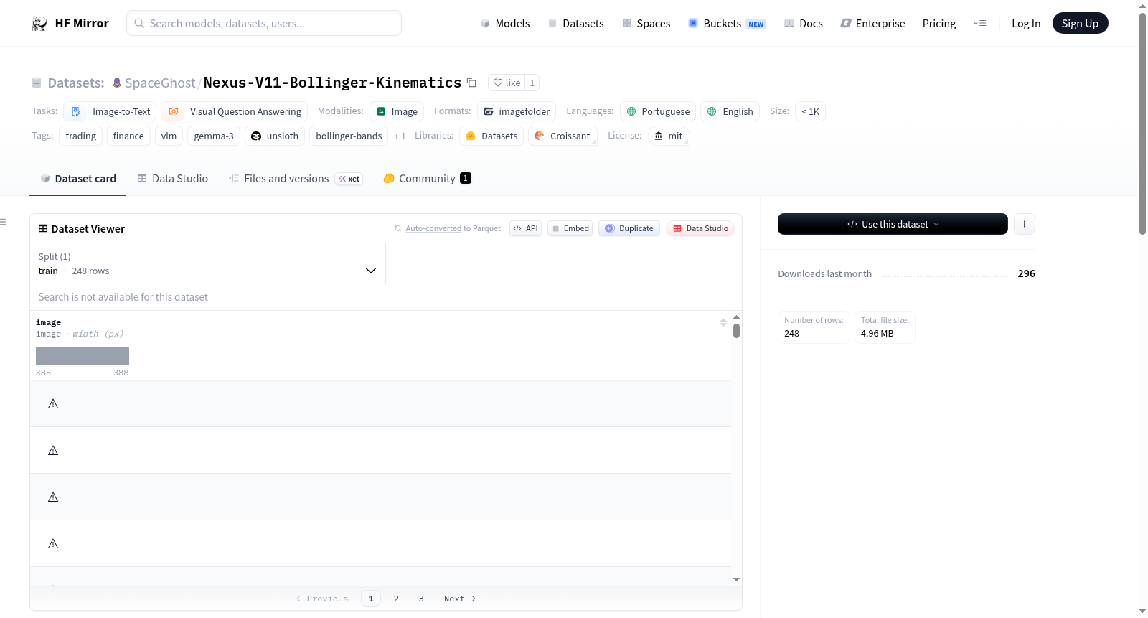Go to Models in the navigation
This screenshot has width=1148, height=618.
[505, 24]
